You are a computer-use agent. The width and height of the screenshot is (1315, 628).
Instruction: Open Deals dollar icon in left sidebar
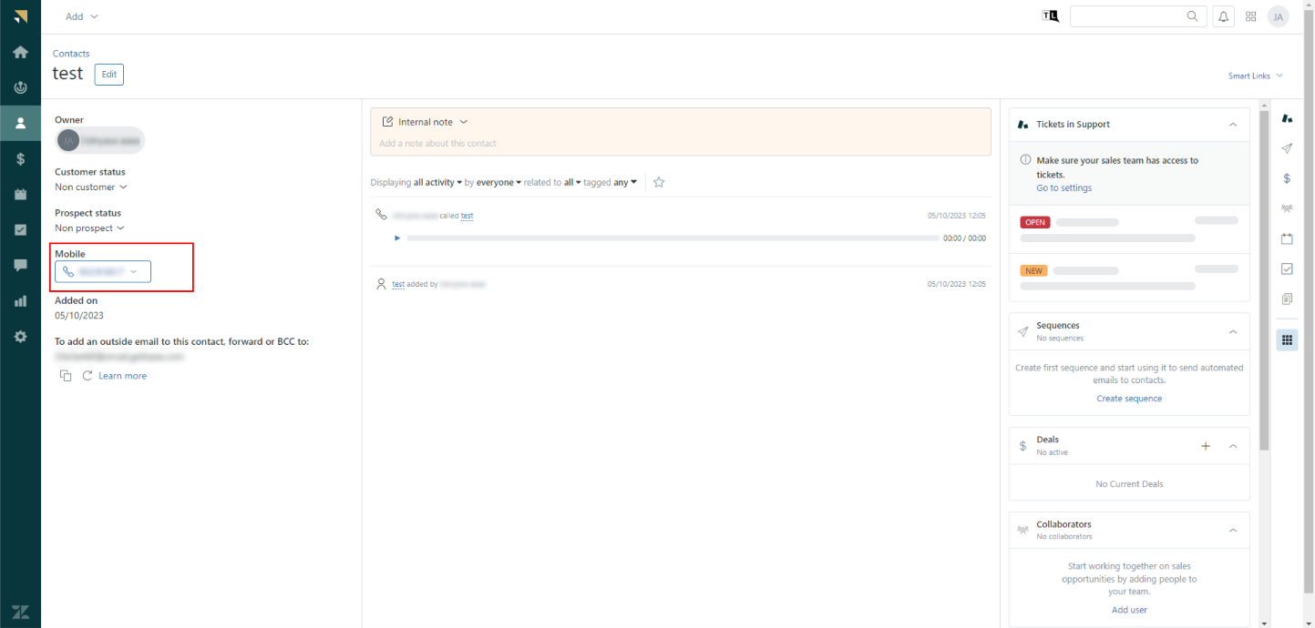[x=20, y=158]
